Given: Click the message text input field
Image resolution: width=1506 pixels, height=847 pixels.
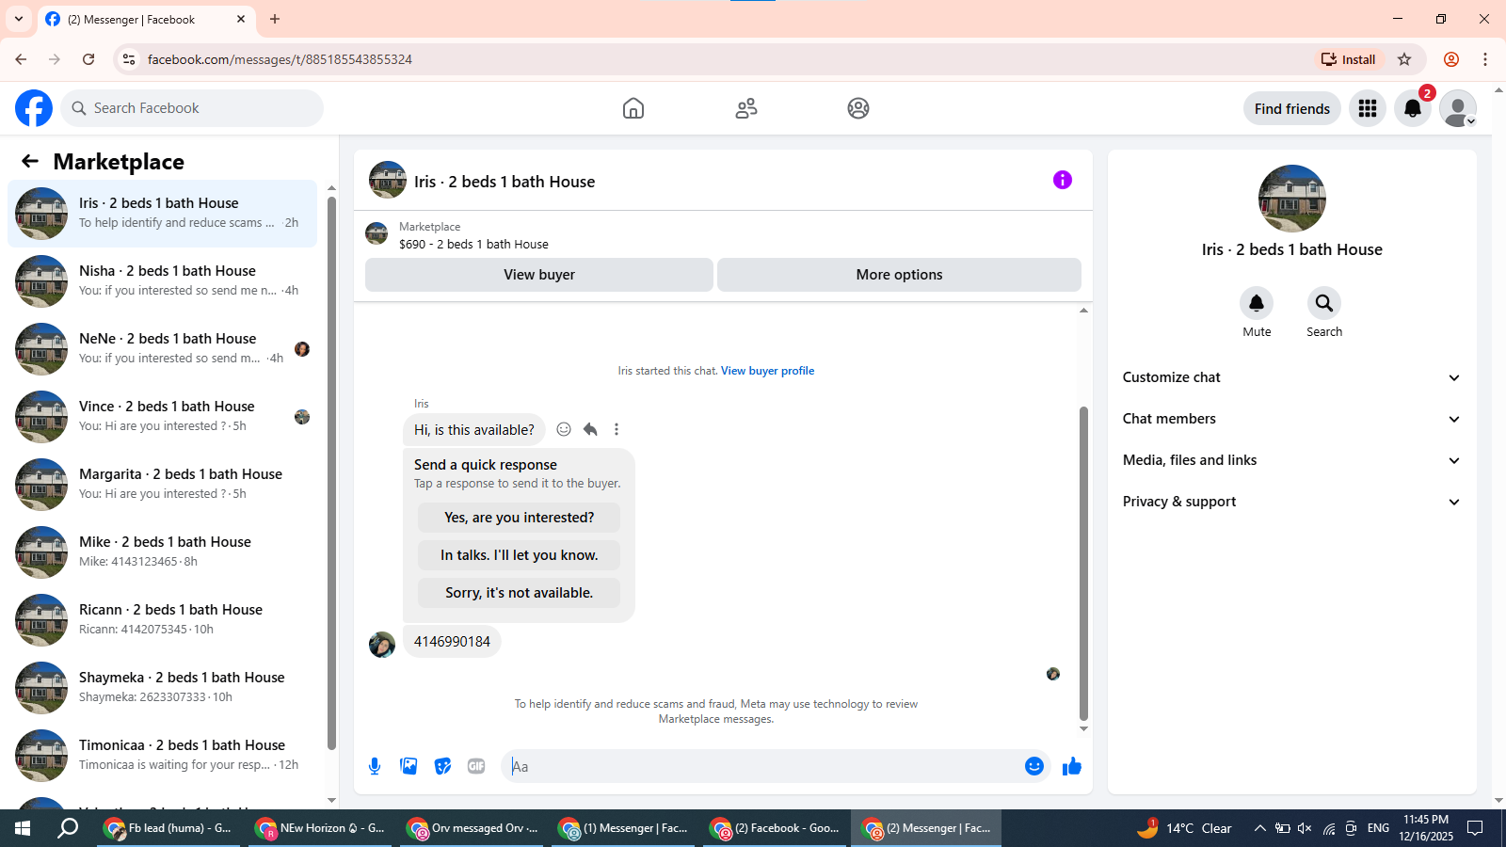Looking at the screenshot, I should coord(762,766).
